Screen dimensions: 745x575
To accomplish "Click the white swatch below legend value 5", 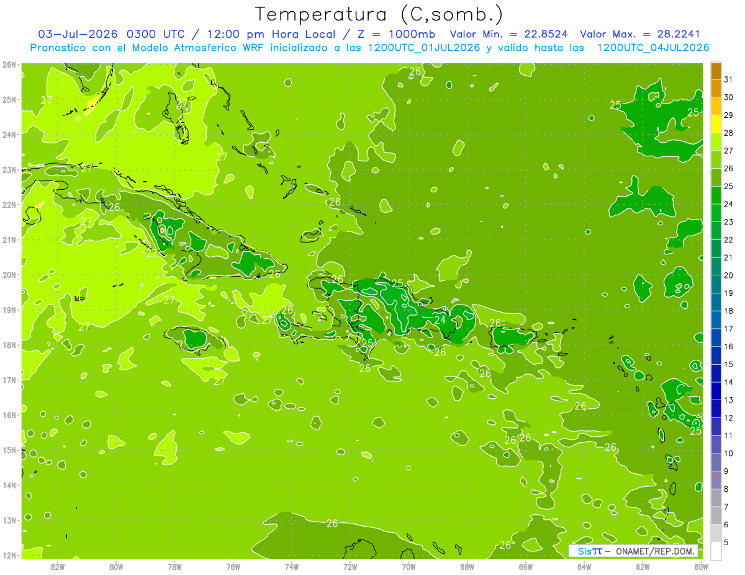I will pyautogui.click(x=716, y=551).
